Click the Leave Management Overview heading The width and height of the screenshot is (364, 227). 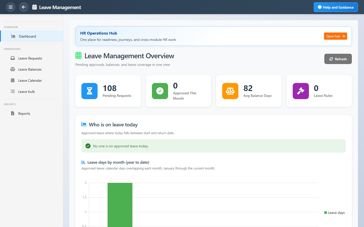pos(129,56)
